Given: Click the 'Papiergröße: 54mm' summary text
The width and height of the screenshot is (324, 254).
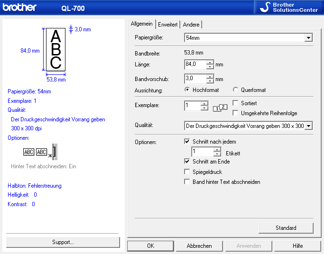Looking at the screenshot, I should coord(29,91).
